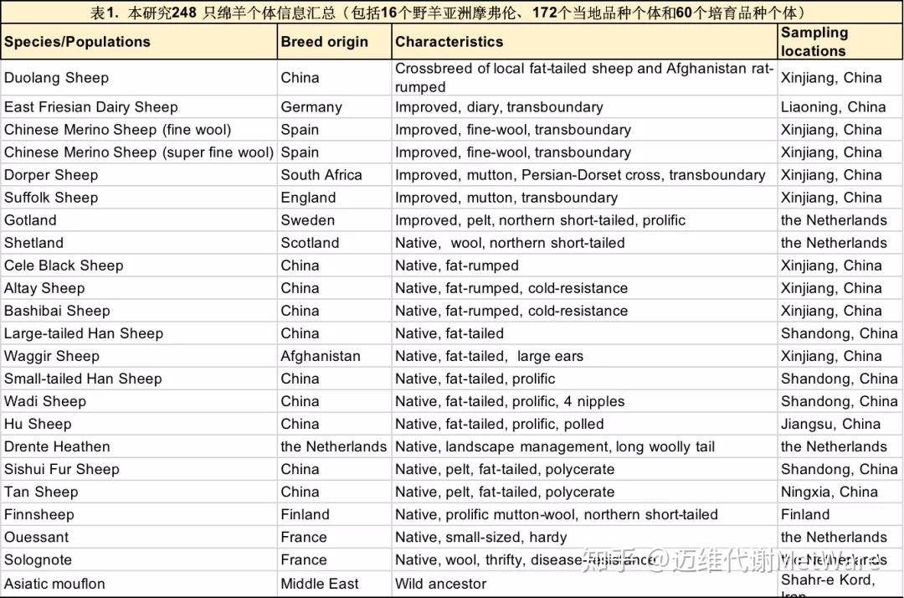Click the Breed origin column header
This screenshot has height=598, width=904.
point(319,41)
